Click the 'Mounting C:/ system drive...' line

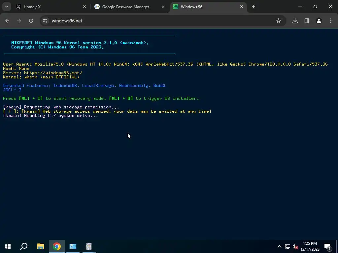51,116
